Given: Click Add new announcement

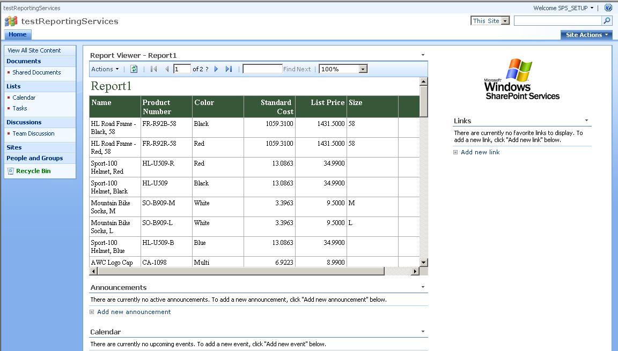Looking at the screenshot, I should point(134,312).
